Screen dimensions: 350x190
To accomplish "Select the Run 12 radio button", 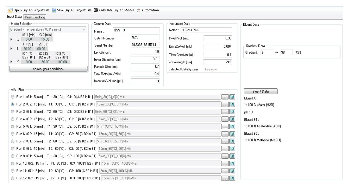I will tap(13, 178).
